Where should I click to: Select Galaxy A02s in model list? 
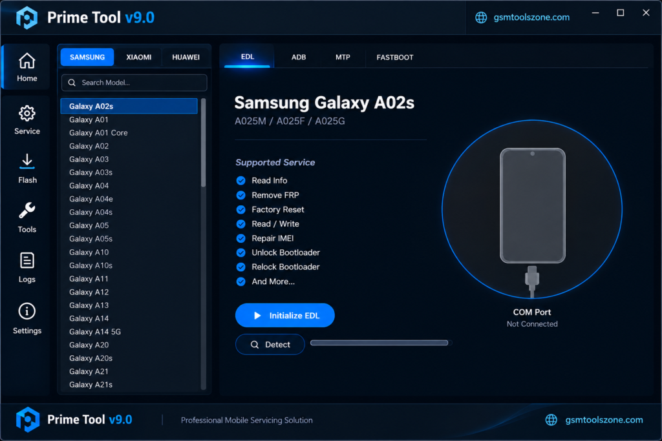129,107
